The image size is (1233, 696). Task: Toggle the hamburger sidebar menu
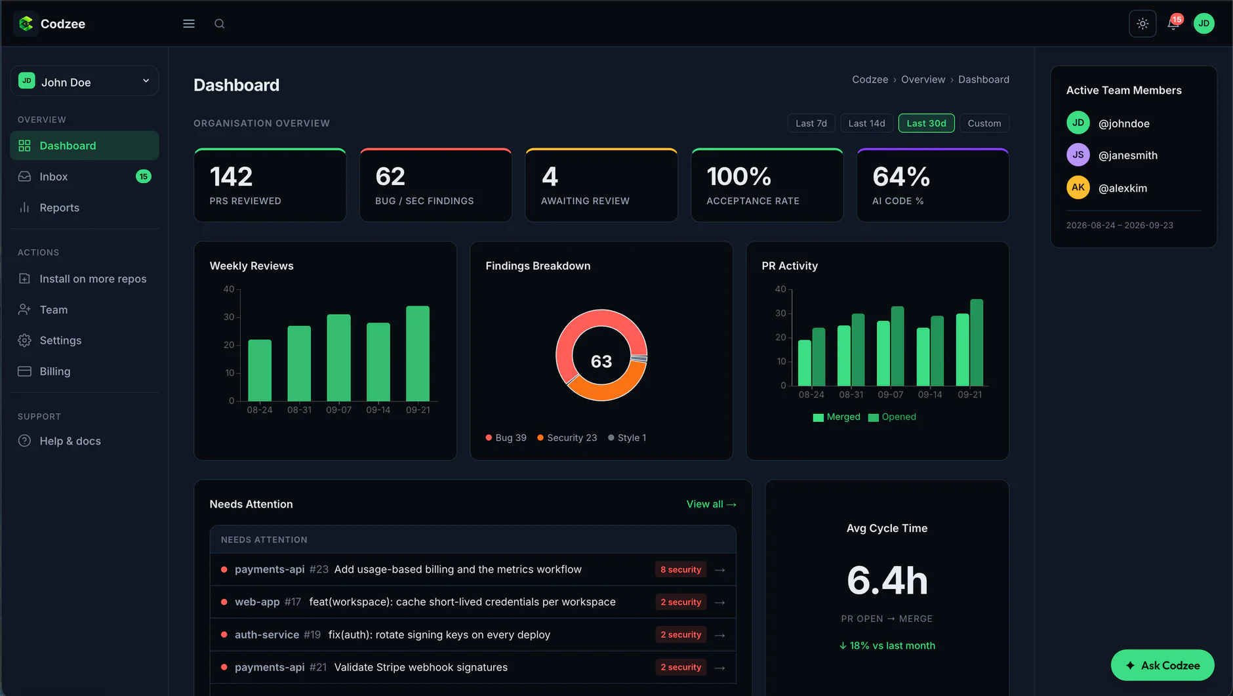pos(189,24)
